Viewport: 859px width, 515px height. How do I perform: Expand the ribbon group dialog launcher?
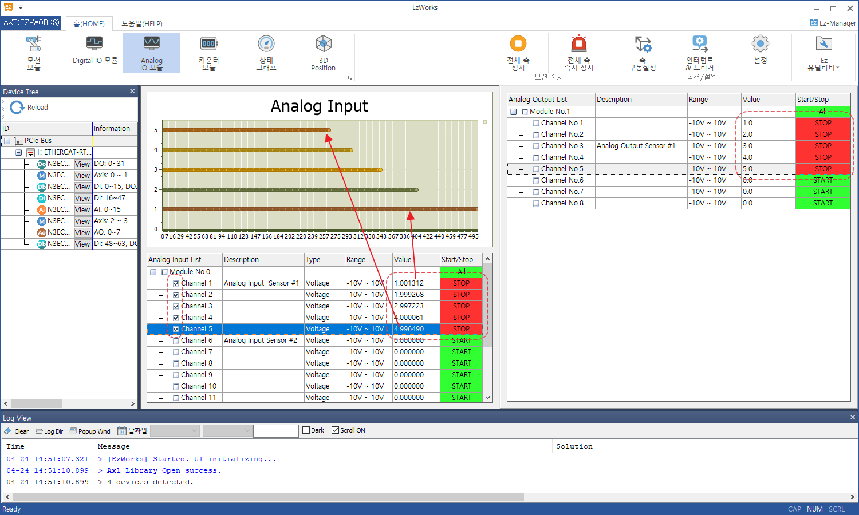pos(350,77)
